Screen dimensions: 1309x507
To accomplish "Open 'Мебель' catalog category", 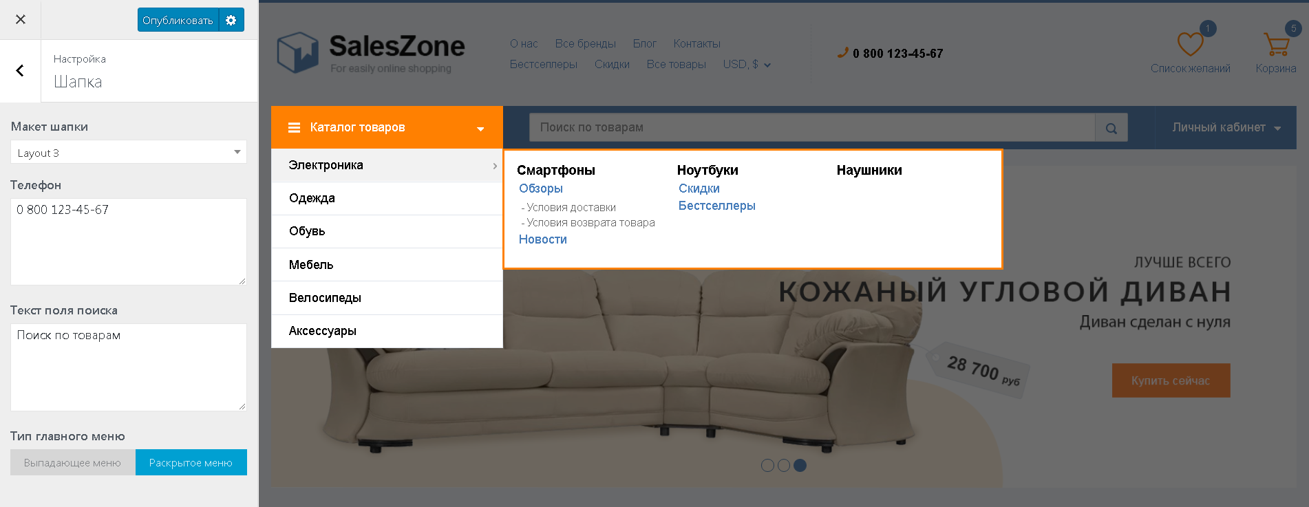I will coord(387,265).
